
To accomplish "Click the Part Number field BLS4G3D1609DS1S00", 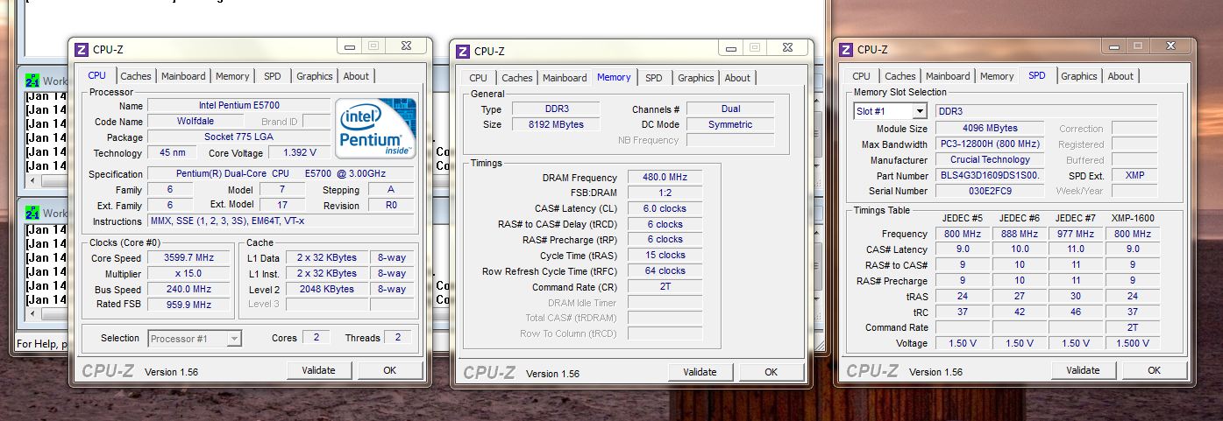I will tap(989, 175).
